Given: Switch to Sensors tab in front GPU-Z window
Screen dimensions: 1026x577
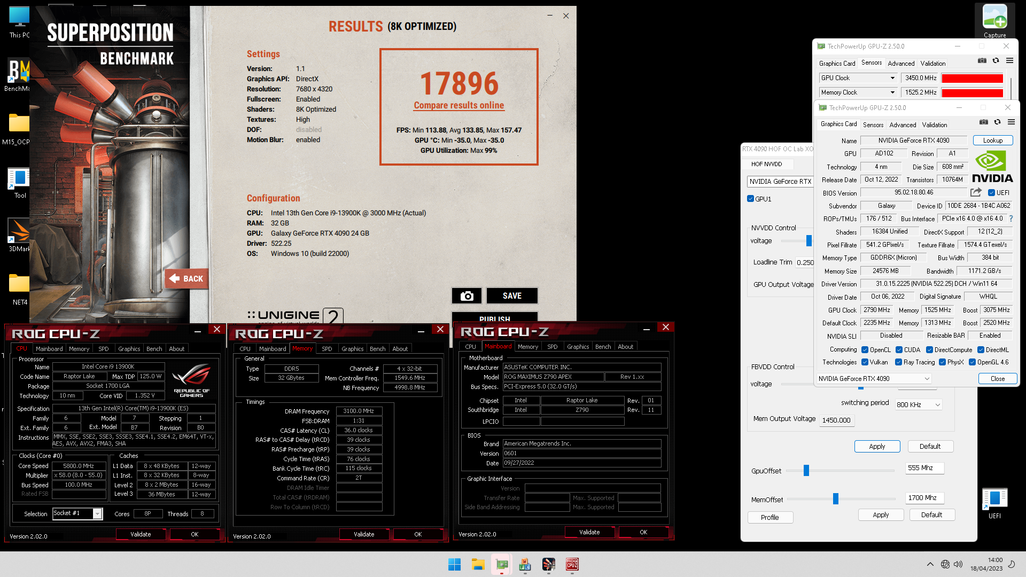Looking at the screenshot, I should coord(873,125).
